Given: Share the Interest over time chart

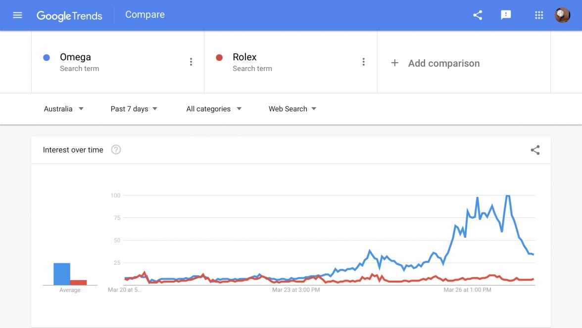Looking at the screenshot, I should pyautogui.click(x=535, y=150).
